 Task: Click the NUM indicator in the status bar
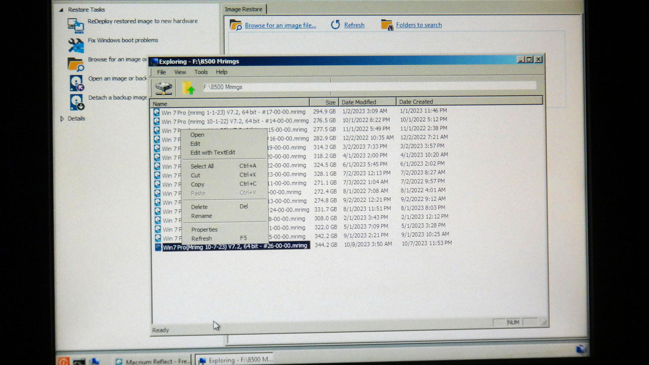point(513,322)
